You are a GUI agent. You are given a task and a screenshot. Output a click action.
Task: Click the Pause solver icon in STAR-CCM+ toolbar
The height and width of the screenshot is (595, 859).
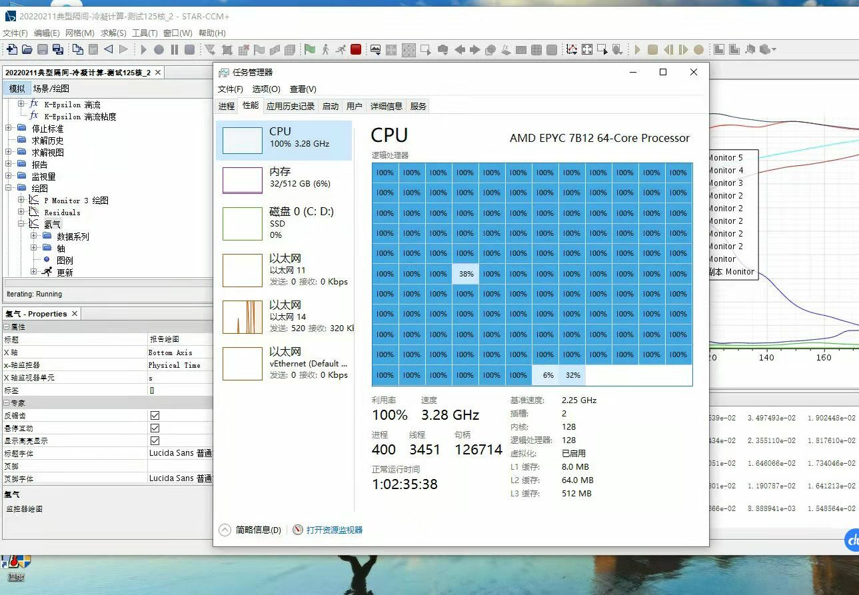175,49
